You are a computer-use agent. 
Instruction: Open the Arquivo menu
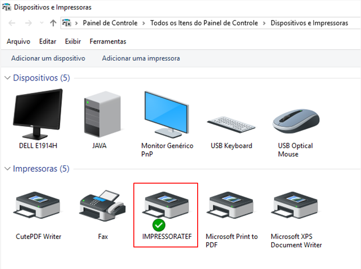(18, 41)
